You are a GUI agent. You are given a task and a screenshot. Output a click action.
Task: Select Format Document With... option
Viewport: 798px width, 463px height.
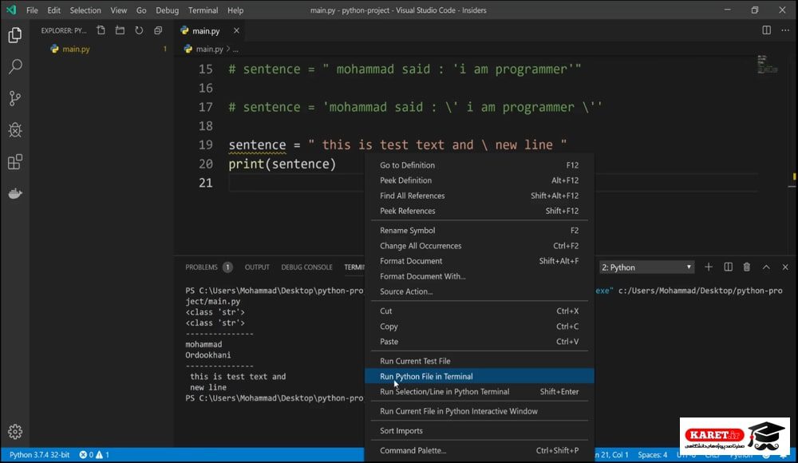pos(479,276)
